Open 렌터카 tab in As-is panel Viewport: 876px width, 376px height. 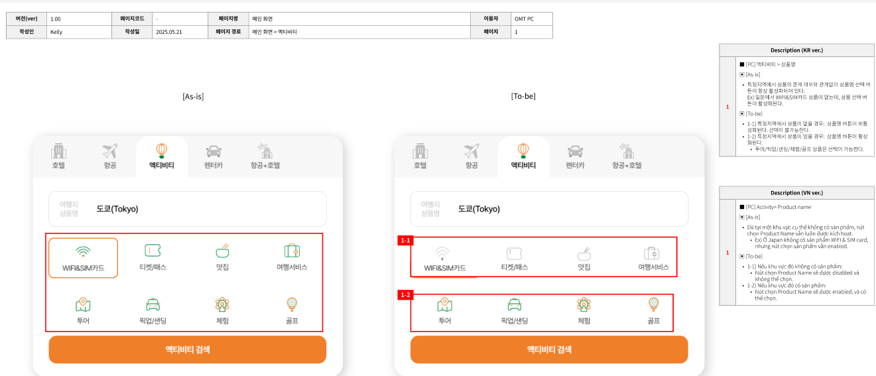(214, 157)
